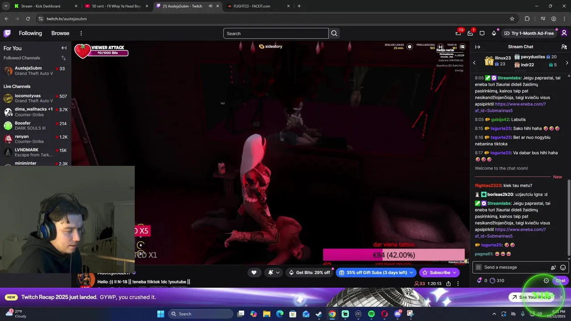
Task: Open the notifications inbox icon
Action: click(x=470, y=33)
